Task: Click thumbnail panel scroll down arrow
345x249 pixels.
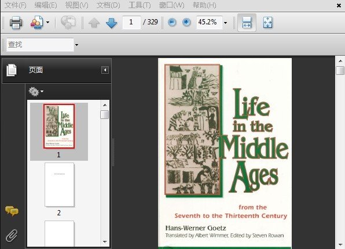Action: point(105,241)
